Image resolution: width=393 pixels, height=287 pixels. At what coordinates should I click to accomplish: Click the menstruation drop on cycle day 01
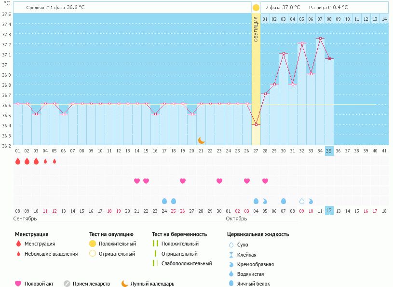tap(18, 161)
